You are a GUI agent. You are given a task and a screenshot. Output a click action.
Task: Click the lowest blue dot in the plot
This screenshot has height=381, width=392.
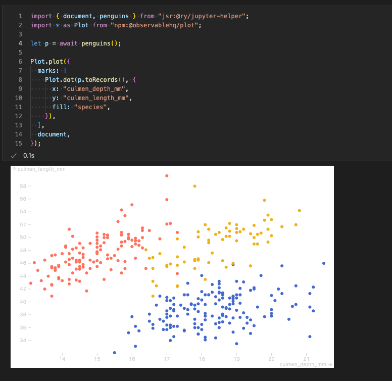point(115,353)
